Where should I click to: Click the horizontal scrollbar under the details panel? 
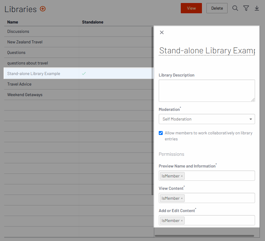click(x=204, y=236)
